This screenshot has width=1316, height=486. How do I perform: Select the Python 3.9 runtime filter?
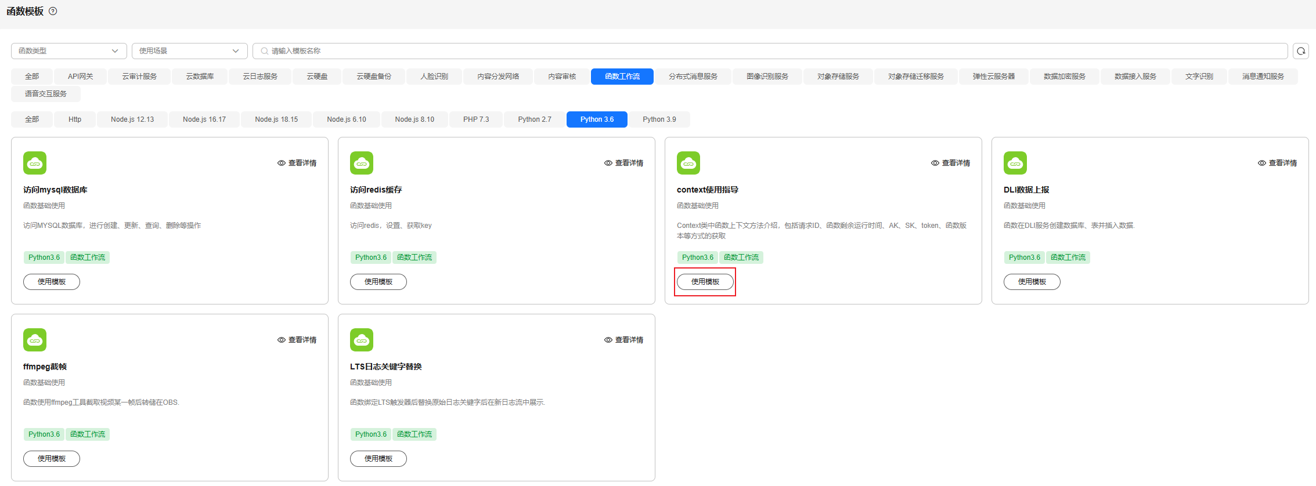659,119
